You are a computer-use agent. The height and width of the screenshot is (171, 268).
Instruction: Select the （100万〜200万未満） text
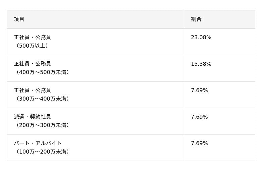pyautogui.click(x=43, y=152)
